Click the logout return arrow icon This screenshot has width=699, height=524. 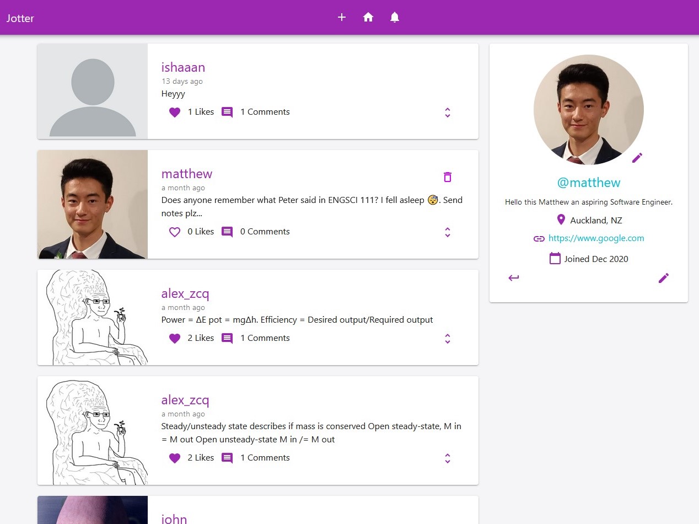[514, 278]
